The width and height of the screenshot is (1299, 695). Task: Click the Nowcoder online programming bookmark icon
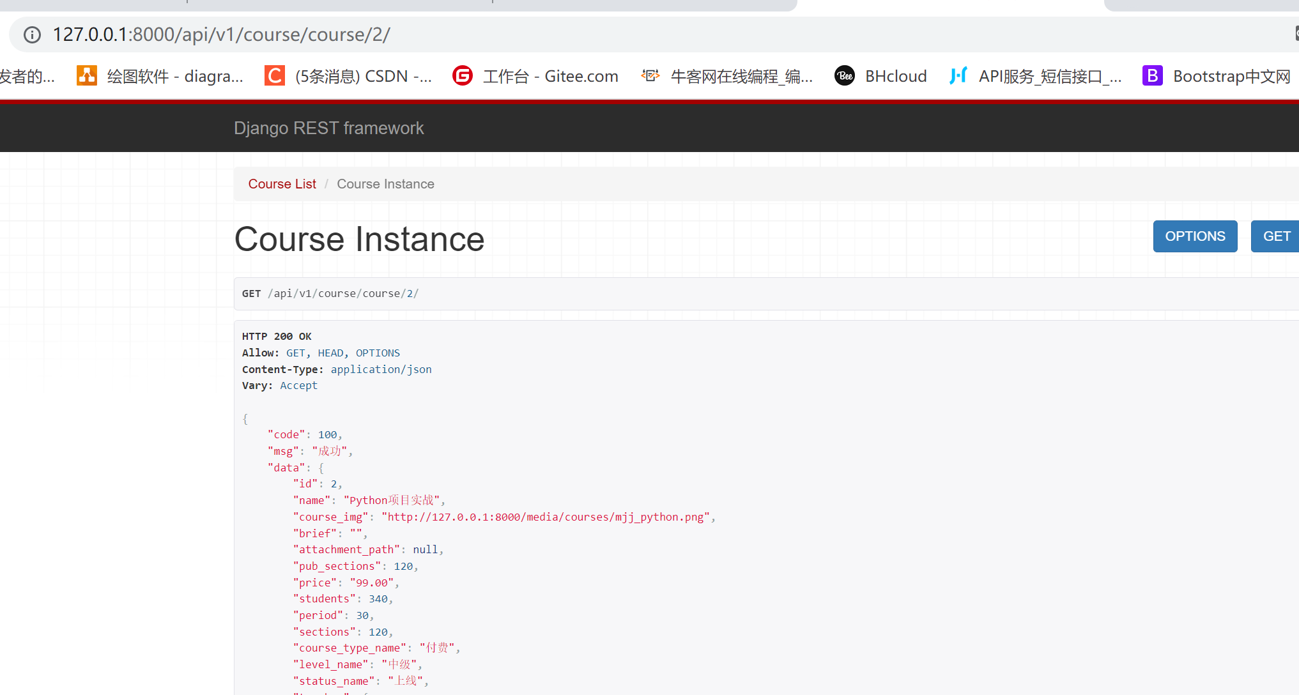[x=650, y=75]
